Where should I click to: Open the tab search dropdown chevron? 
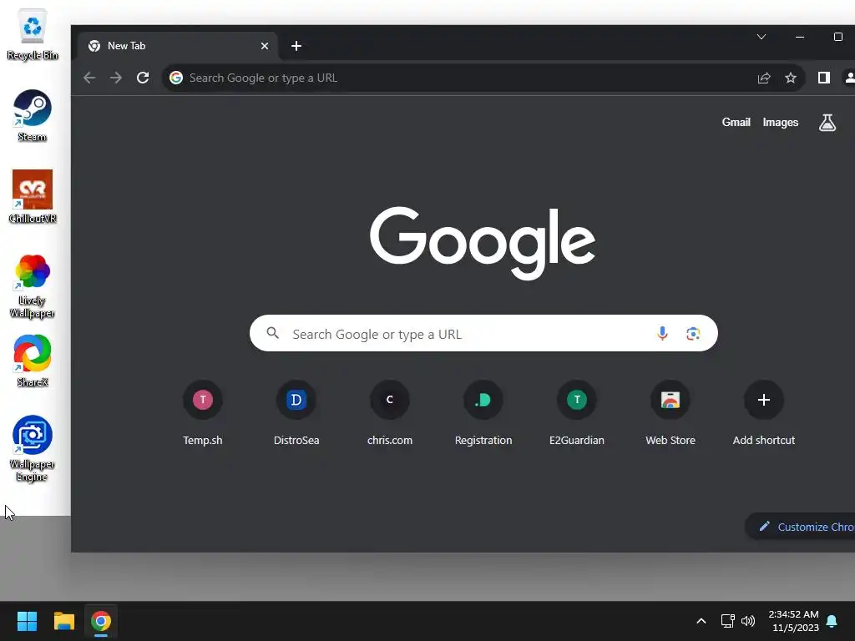tap(761, 37)
